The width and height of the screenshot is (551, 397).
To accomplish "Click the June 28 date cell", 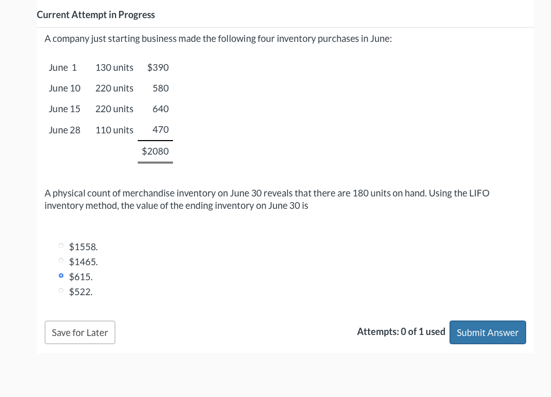I will (x=65, y=130).
